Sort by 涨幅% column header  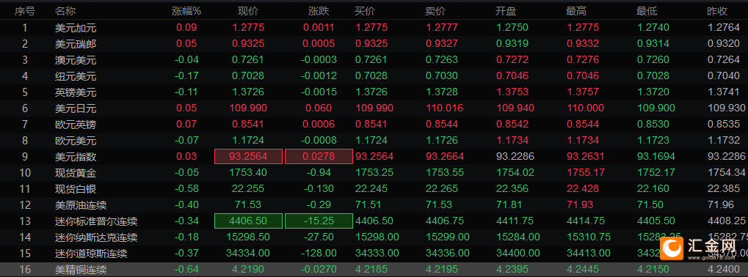point(186,11)
